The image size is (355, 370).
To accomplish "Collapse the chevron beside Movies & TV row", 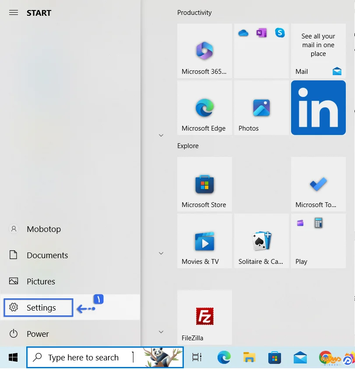I will 161,253.
